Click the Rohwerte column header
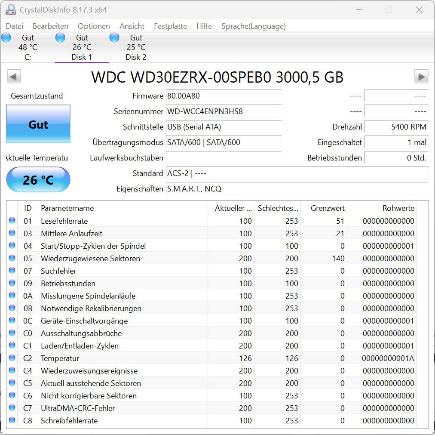Viewport: 435px width, 435px height. pos(382,208)
